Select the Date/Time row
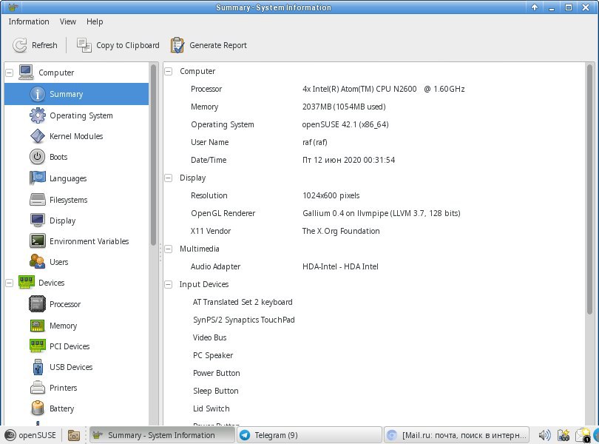Viewport: 599px width, 444px height. (374, 160)
